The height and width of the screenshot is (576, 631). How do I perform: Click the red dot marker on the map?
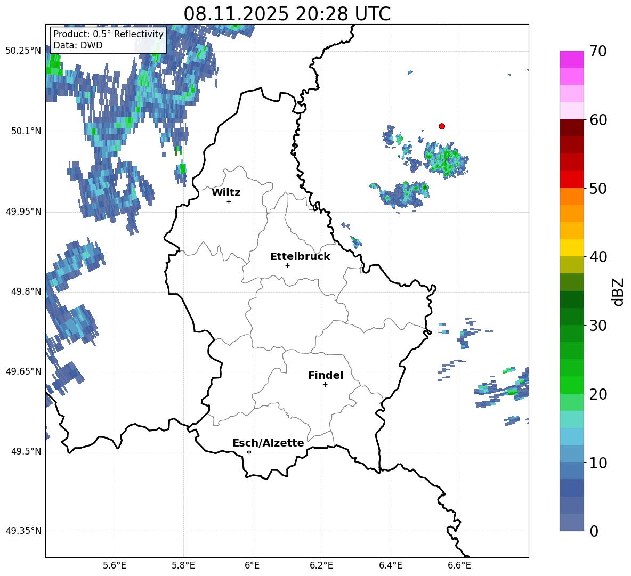(441, 126)
